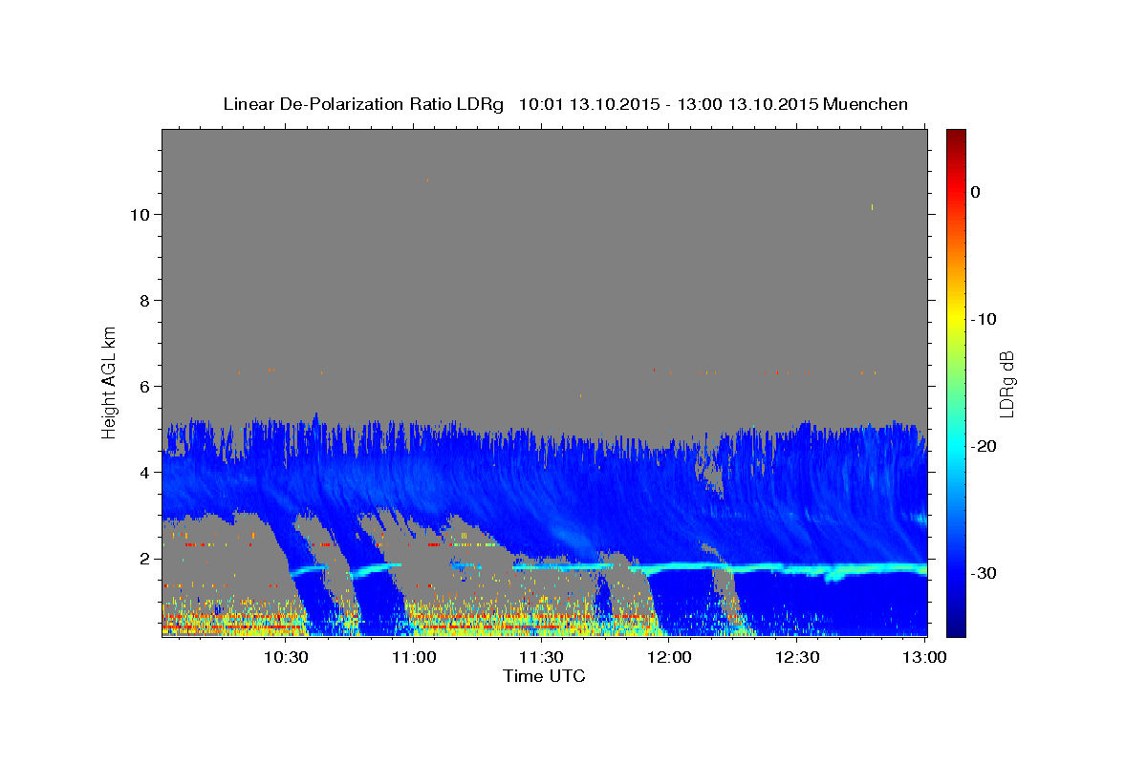Click the 13:00 time tick label
The image size is (1147, 764).
[924, 657]
